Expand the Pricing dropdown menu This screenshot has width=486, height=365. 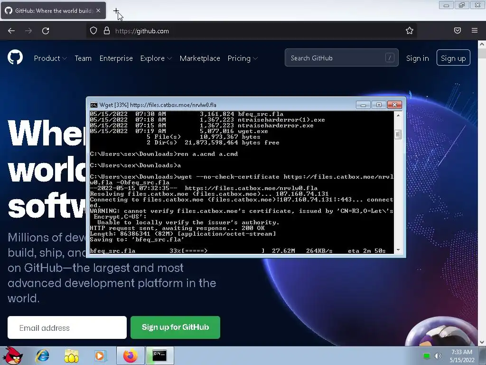[x=243, y=58]
